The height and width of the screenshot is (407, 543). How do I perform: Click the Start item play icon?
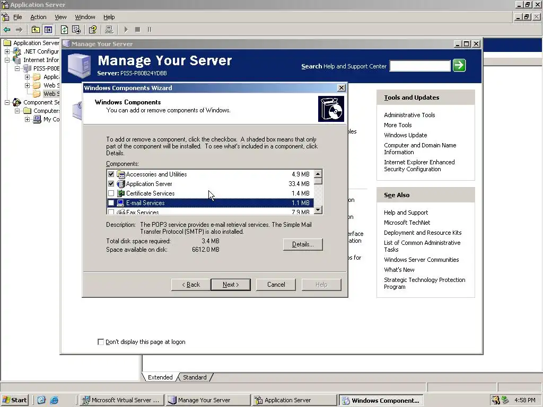coord(126,30)
